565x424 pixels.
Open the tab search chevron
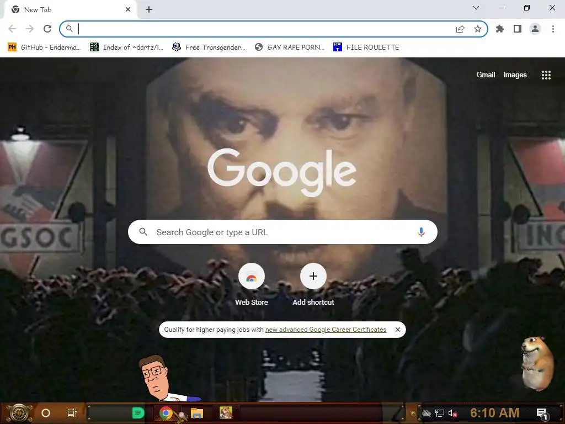(476, 8)
